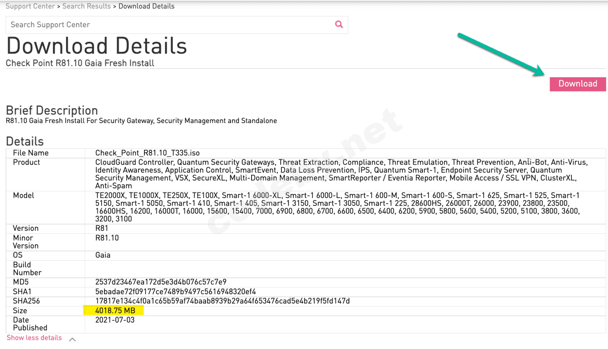The width and height of the screenshot is (608, 349).
Task: Click the Minor Version value R81.10
Action: (107, 238)
